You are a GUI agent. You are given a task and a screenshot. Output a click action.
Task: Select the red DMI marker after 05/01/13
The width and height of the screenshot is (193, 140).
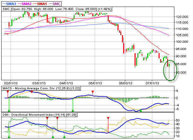point(108,118)
